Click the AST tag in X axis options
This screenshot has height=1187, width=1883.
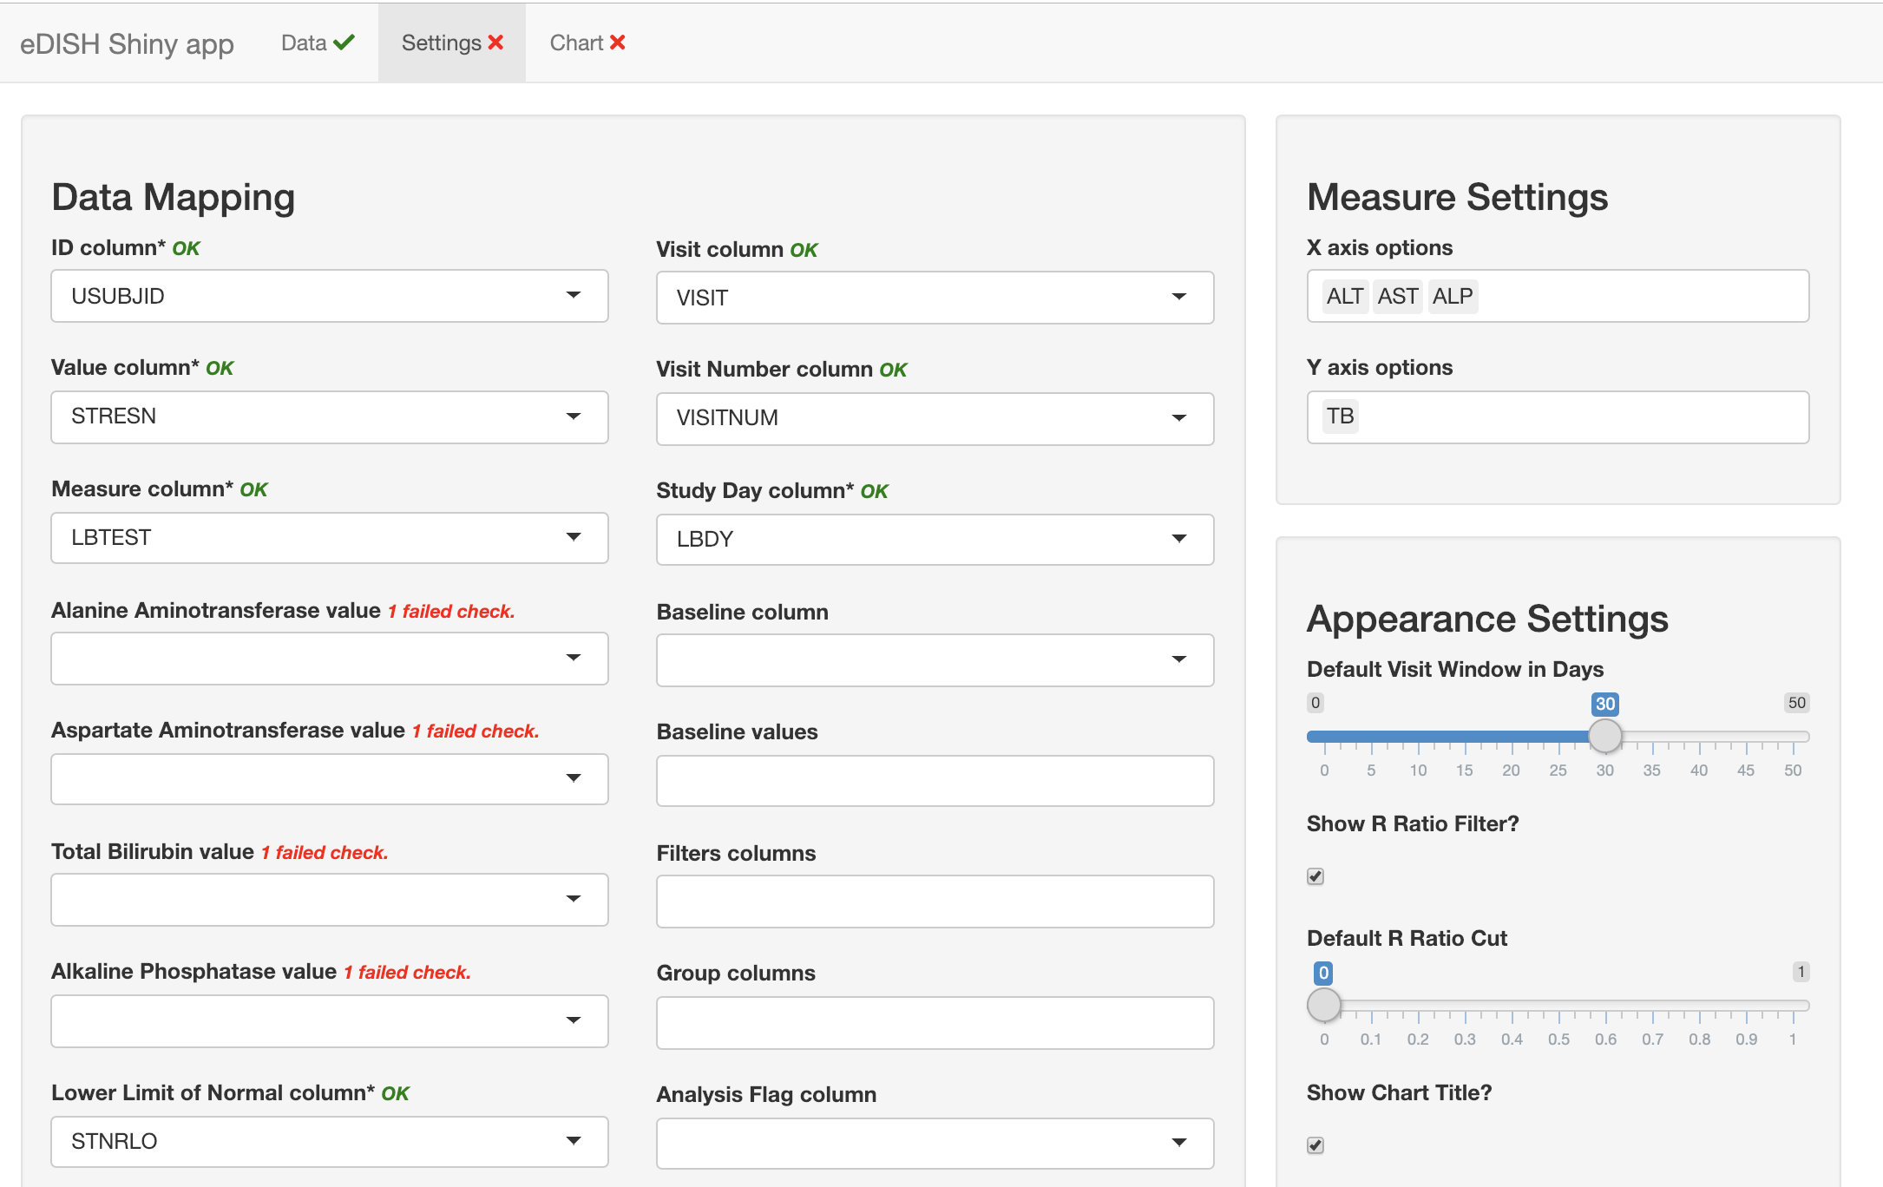(1397, 297)
